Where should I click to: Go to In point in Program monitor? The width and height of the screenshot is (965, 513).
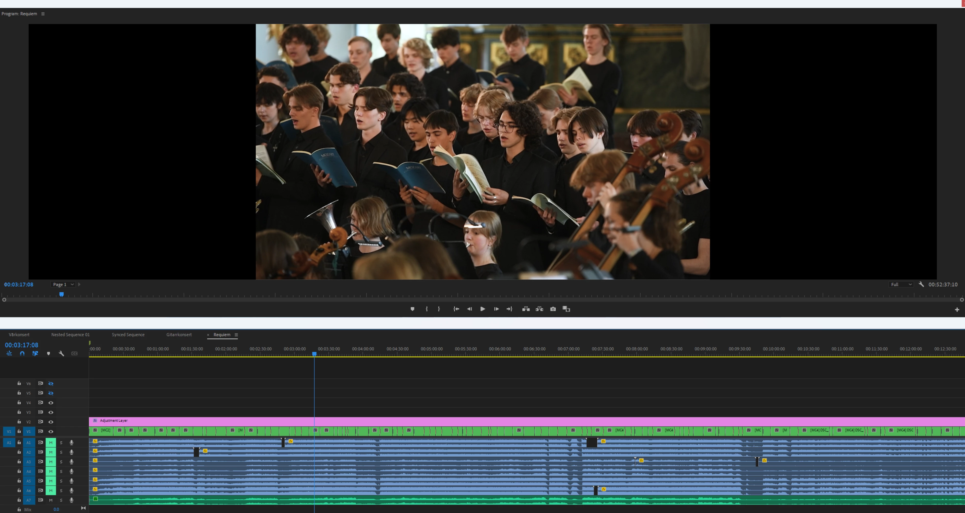(456, 309)
